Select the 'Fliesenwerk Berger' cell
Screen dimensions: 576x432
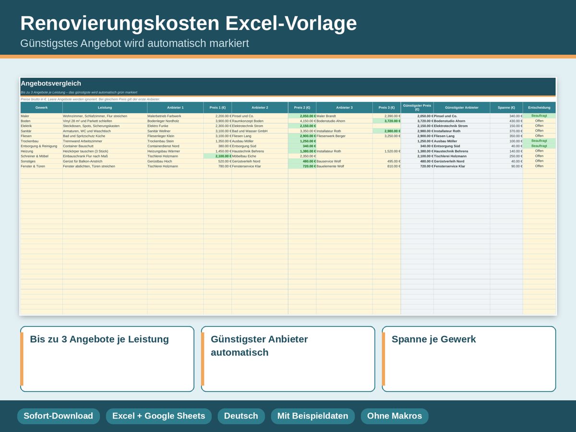coord(344,136)
